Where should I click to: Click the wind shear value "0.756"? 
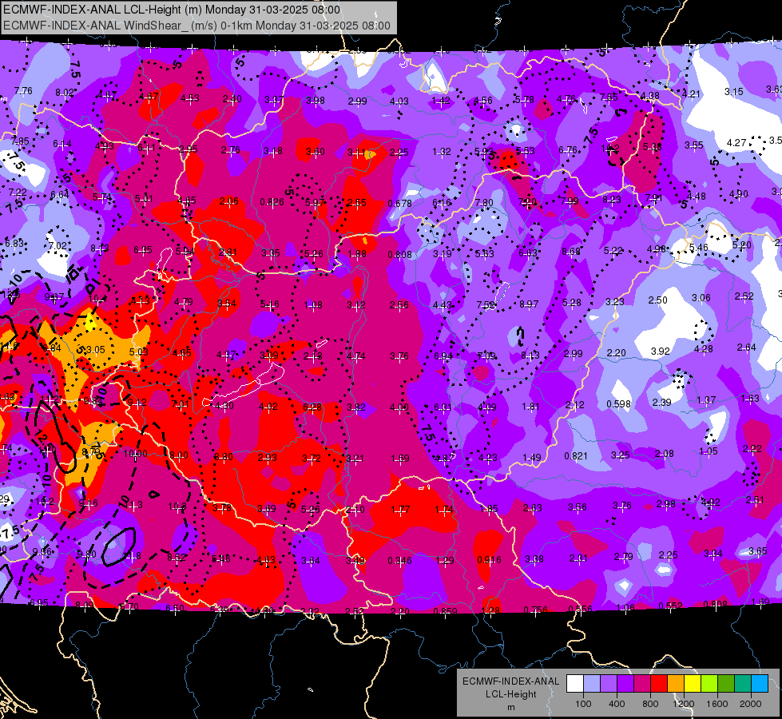(x=535, y=610)
